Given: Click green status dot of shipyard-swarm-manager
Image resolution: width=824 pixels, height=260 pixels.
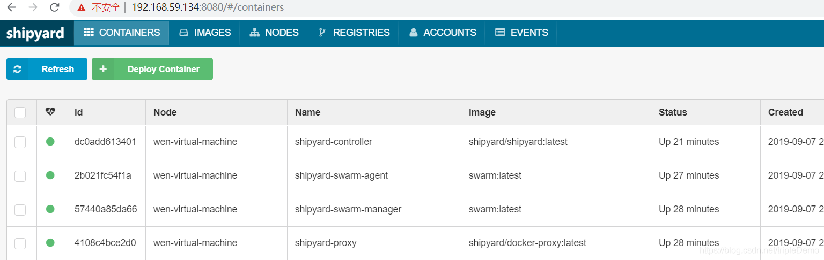Looking at the screenshot, I should [50, 209].
